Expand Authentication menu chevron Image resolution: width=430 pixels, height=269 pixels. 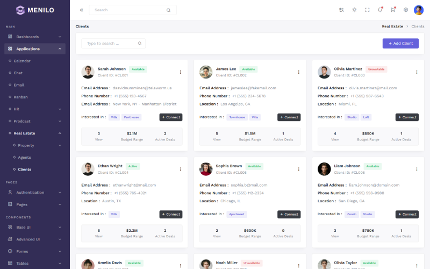click(x=60, y=193)
